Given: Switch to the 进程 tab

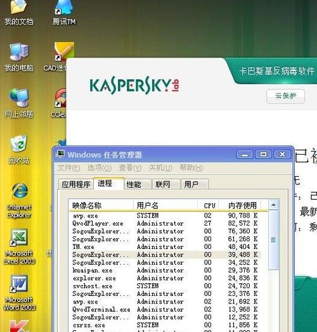Looking at the screenshot, I should (108, 183).
